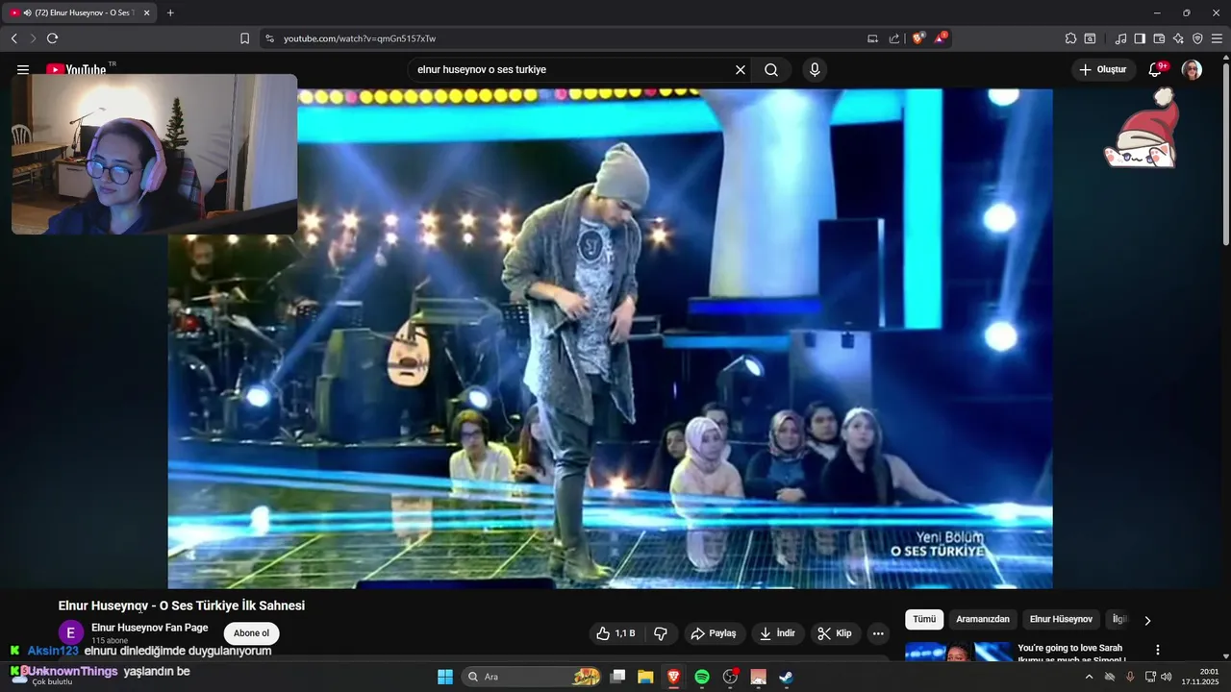Open the Extensions puzzle icon
The width and height of the screenshot is (1231, 692).
click(x=1070, y=38)
